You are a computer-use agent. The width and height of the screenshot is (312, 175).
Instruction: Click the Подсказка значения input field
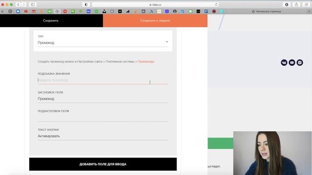(x=103, y=80)
